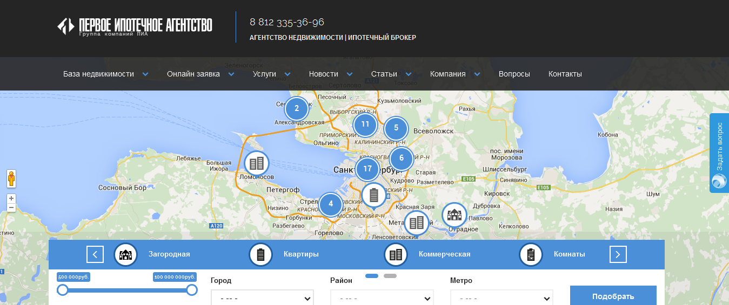
Task: Click the map cluster marker showing 11
Action: pos(365,124)
